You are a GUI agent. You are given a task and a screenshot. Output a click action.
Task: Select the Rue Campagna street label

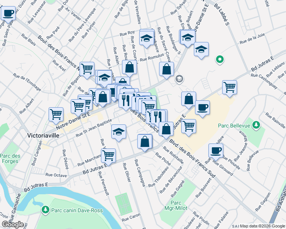click(140, 173)
